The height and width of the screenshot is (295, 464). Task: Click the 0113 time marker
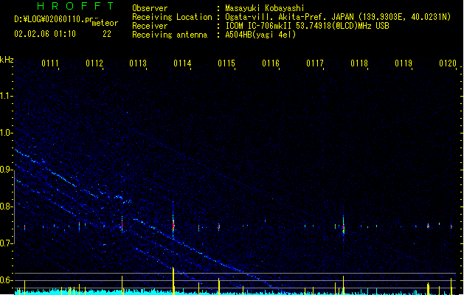(138, 63)
